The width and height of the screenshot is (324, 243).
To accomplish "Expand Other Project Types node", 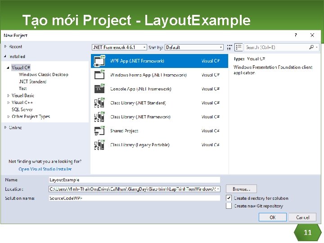I will (8, 117).
